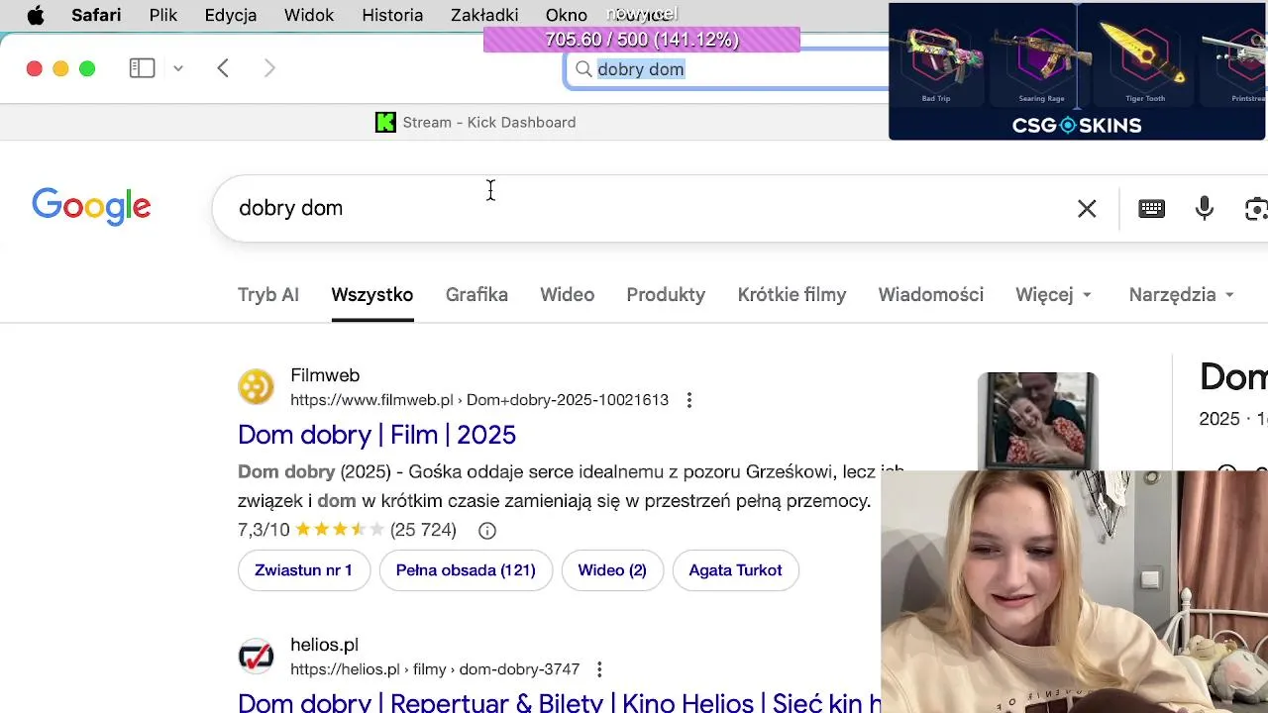Click the address bar magnifier icon
Image resolution: width=1268 pixels, height=713 pixels.
click(x=583, y=69)
